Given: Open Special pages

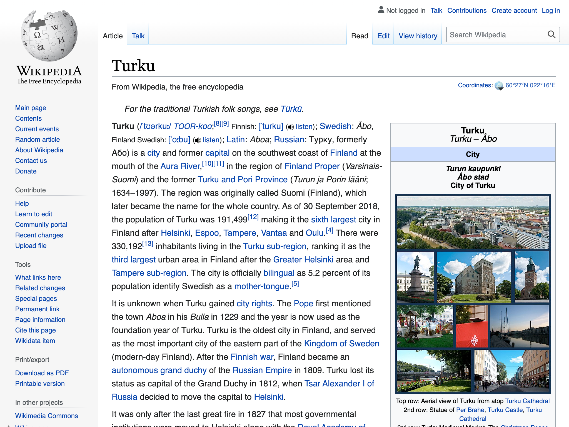Looking at the screenshot, I should click(36, 299).
